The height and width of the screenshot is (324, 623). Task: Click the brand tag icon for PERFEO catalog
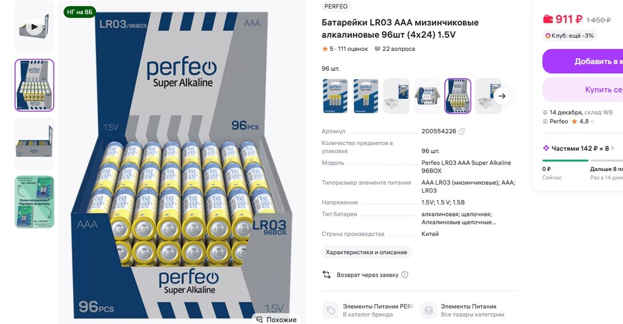pyautogui.click(x=330, y=310)
